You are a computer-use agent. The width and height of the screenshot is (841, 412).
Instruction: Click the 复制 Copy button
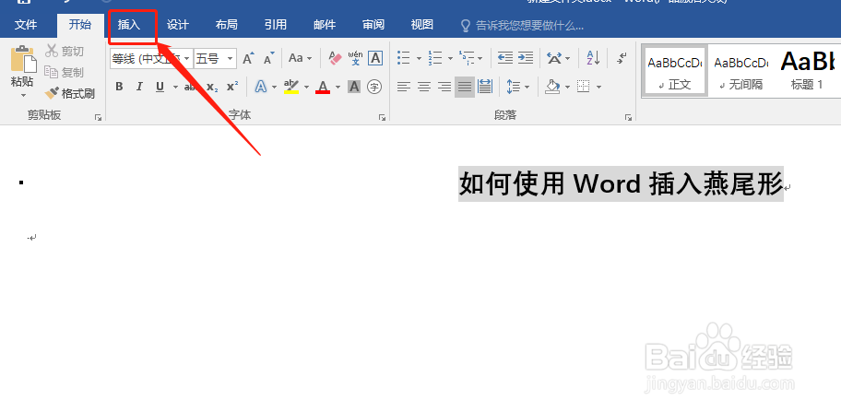tap(65, 72)
